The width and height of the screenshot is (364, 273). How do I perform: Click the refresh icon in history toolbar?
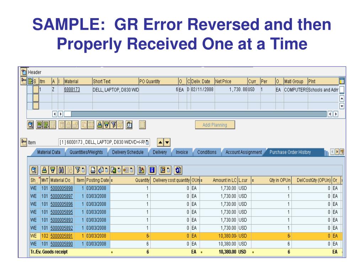point(178,170)
